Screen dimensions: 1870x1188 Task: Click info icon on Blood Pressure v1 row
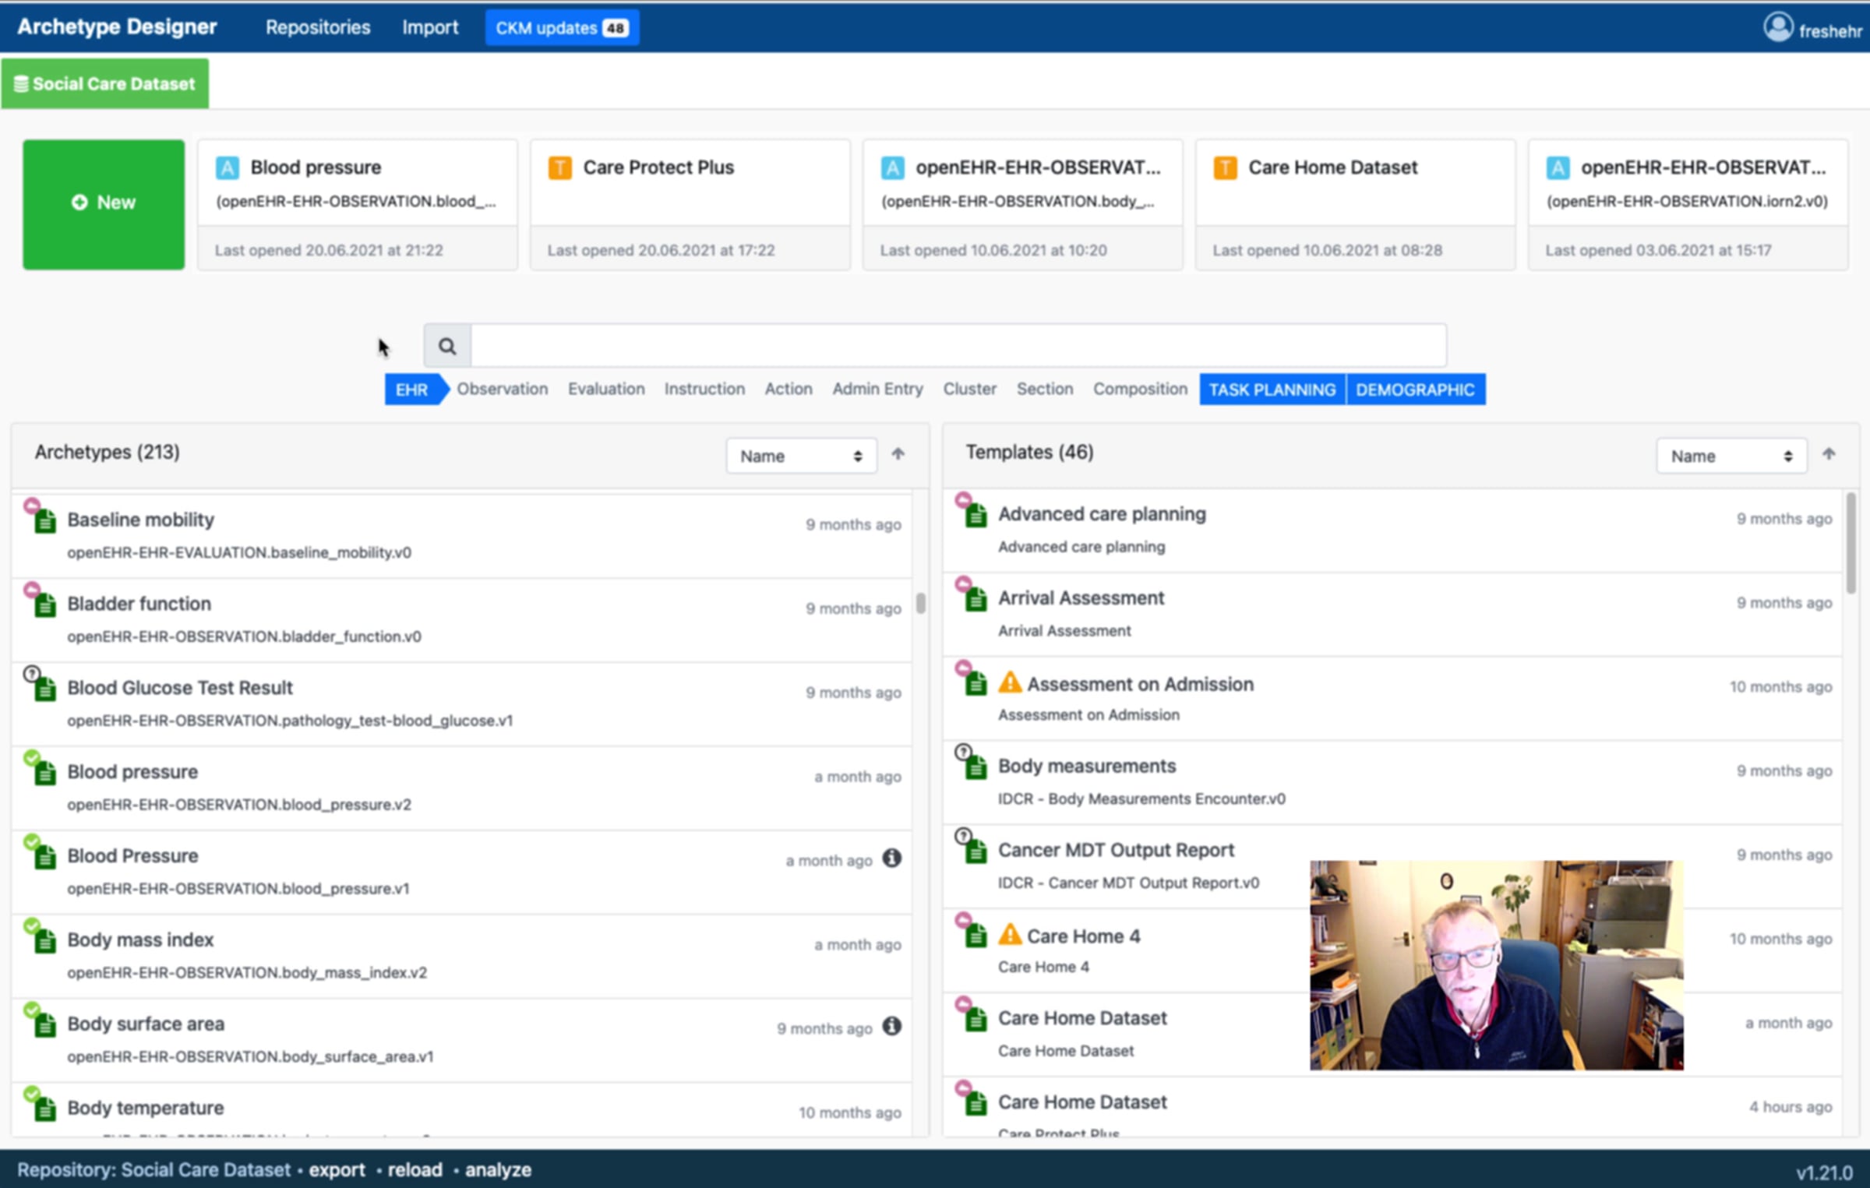pyautogui.click(x=891, y=858)
